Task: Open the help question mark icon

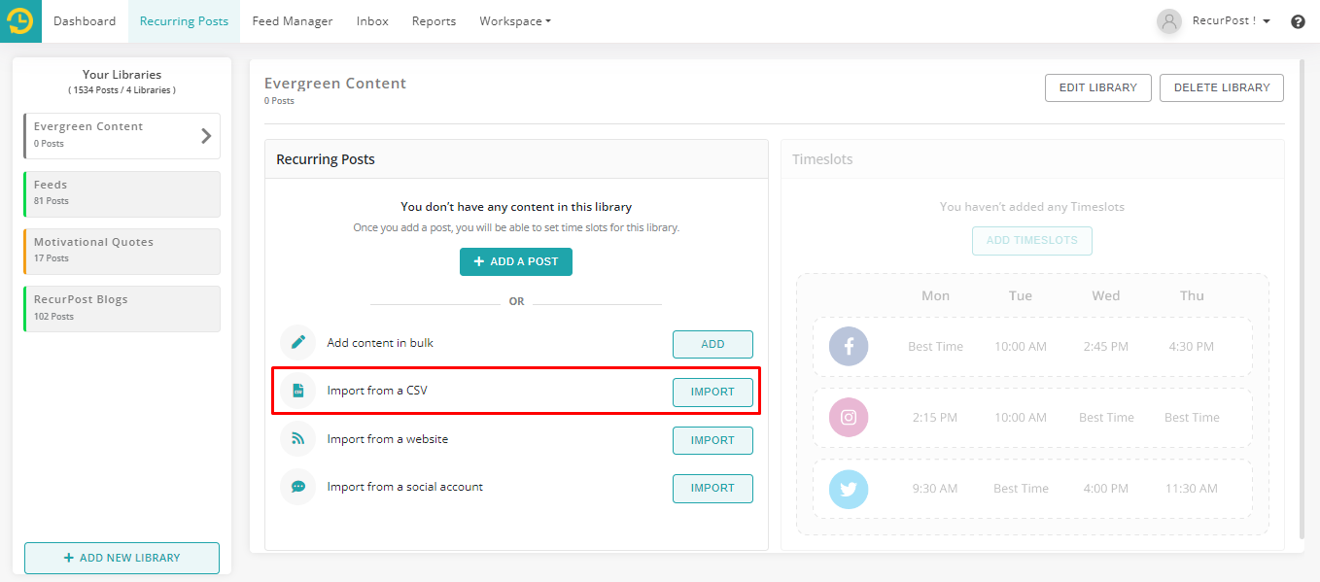Action: 1298,21
